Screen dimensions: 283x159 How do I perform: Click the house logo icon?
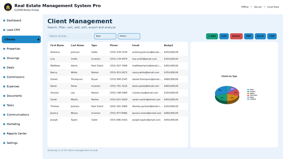tap(8, 7)
